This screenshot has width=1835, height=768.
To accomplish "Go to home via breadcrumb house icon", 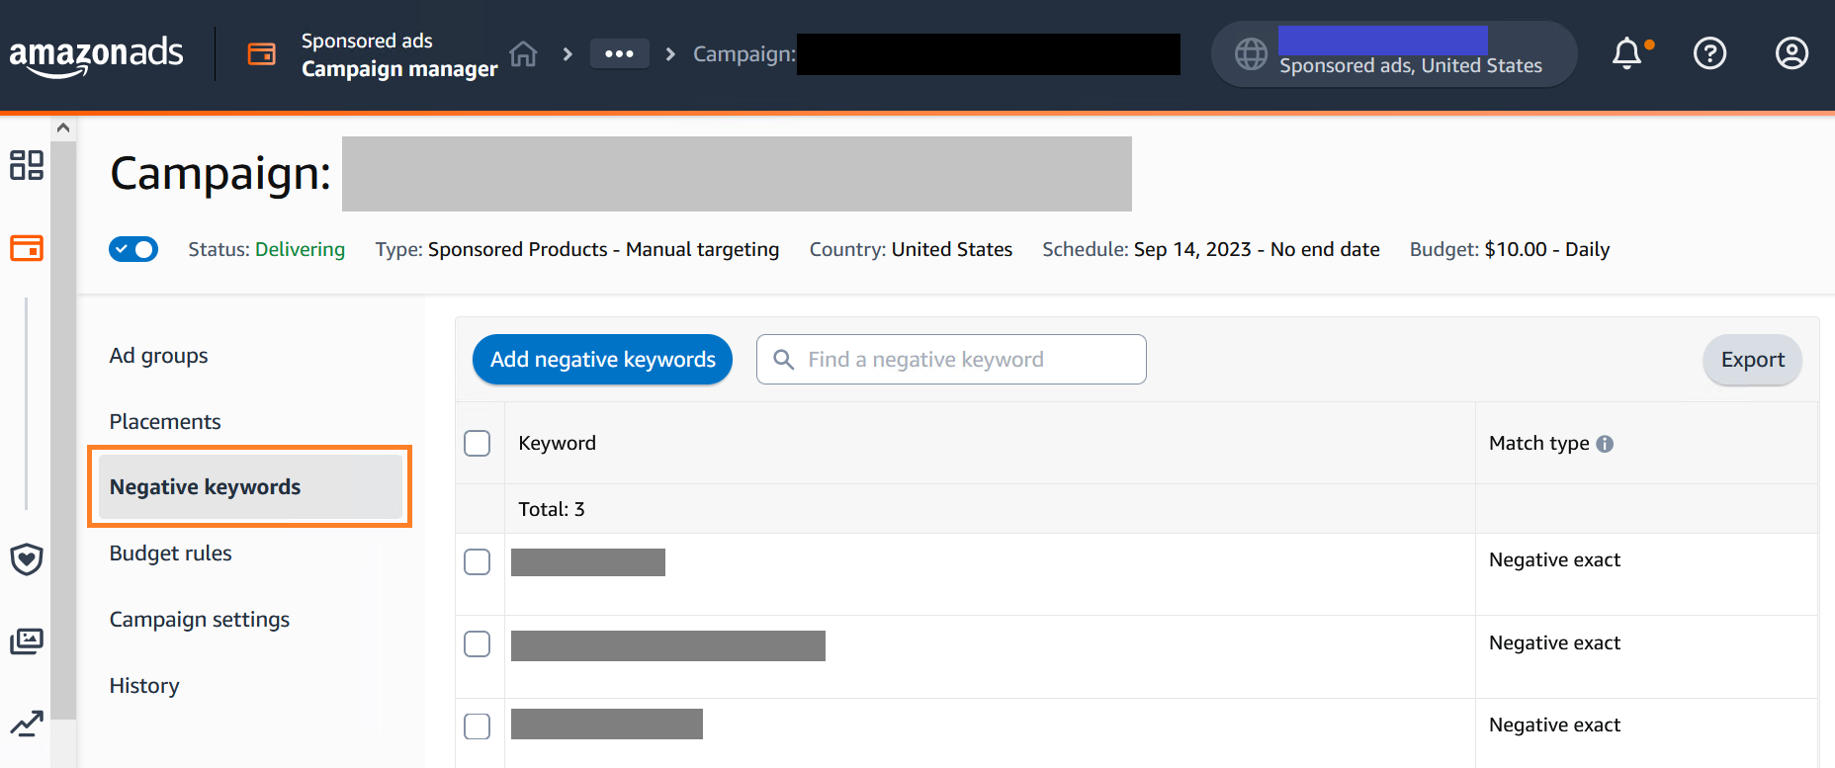I will [523, 53].
